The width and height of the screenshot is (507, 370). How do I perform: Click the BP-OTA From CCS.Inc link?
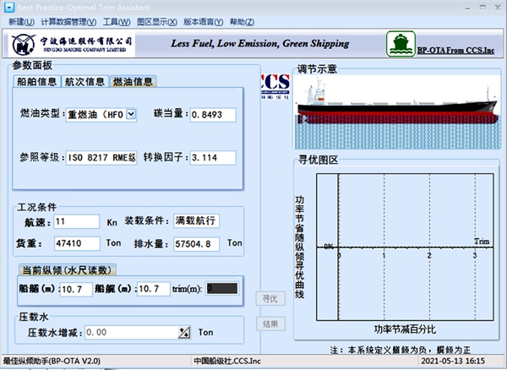point(455,50)
